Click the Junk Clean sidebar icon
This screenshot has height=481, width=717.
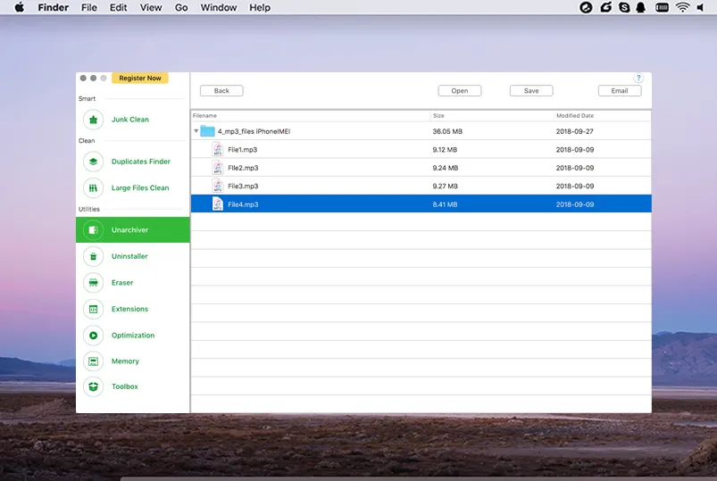(x=93, y=120)
